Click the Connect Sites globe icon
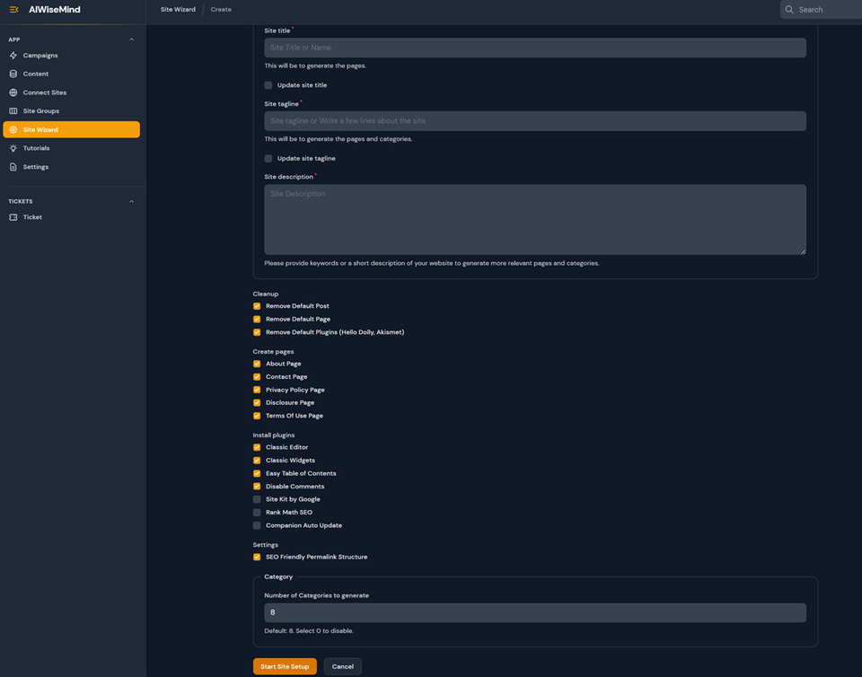This screenshot has height=677, width=862. pyautogui.click(x=13, y=92)
